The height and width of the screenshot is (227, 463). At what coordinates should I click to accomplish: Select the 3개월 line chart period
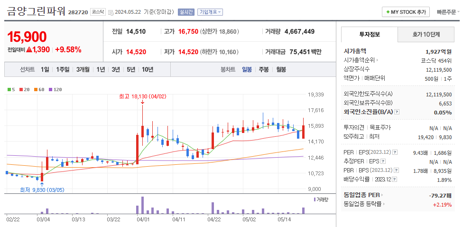point(83,70)
